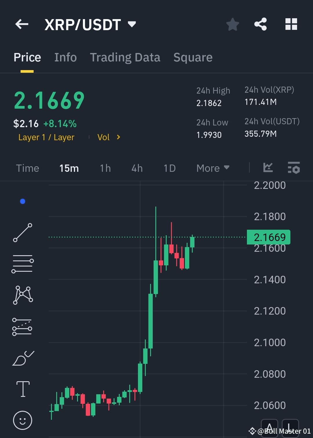Add XRP/USDT to favorites with the star

click(233, 24)
